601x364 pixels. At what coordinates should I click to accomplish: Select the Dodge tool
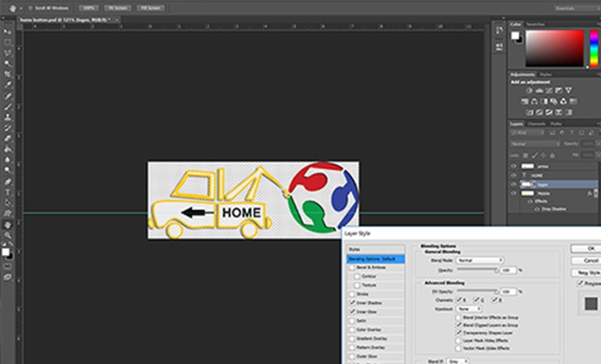pos(8,170)
